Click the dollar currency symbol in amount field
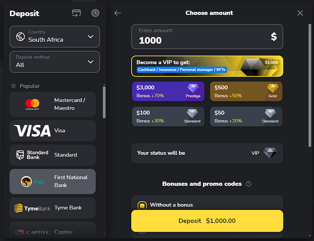The height and width of the screenshot is (241, 314). pyautogui.click(x=274, y=37)
